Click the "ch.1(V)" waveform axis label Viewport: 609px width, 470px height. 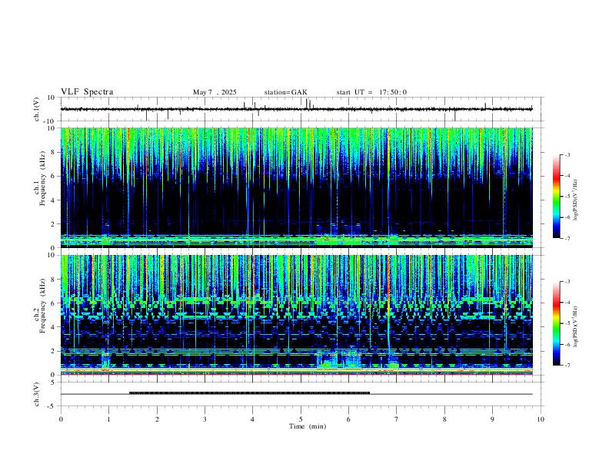(x=37, y=109)
